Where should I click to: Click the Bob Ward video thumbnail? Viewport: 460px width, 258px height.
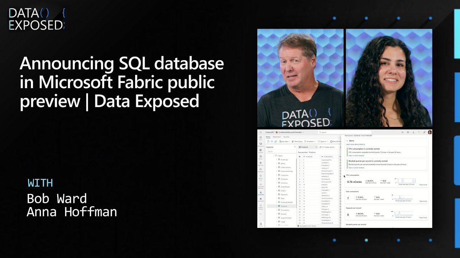pos(300,78)
